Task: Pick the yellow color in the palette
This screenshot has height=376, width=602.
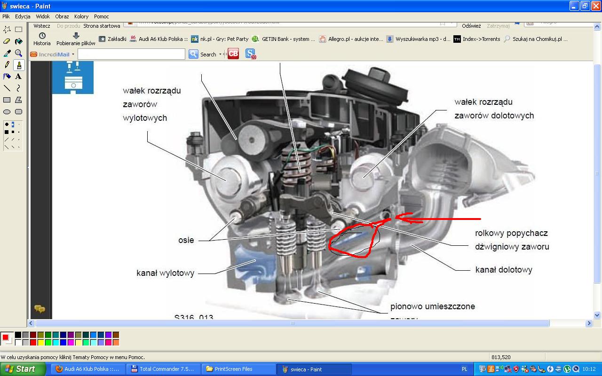Action: [x=40, y=342]
